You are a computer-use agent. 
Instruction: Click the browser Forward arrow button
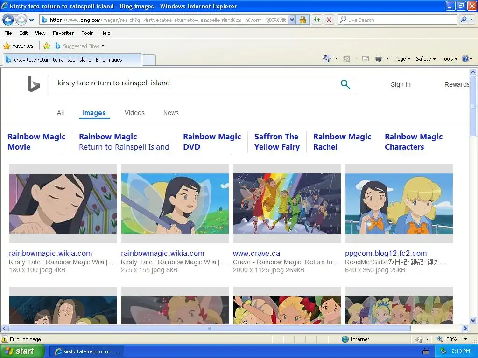tap(21, 20)
